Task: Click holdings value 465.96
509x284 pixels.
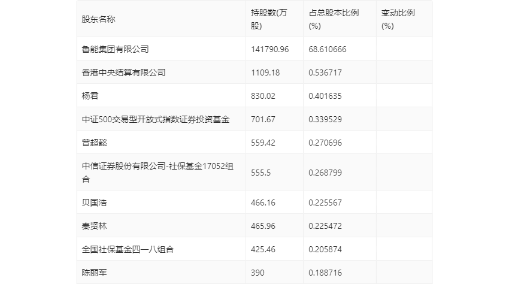Action: tap(263, 226)
